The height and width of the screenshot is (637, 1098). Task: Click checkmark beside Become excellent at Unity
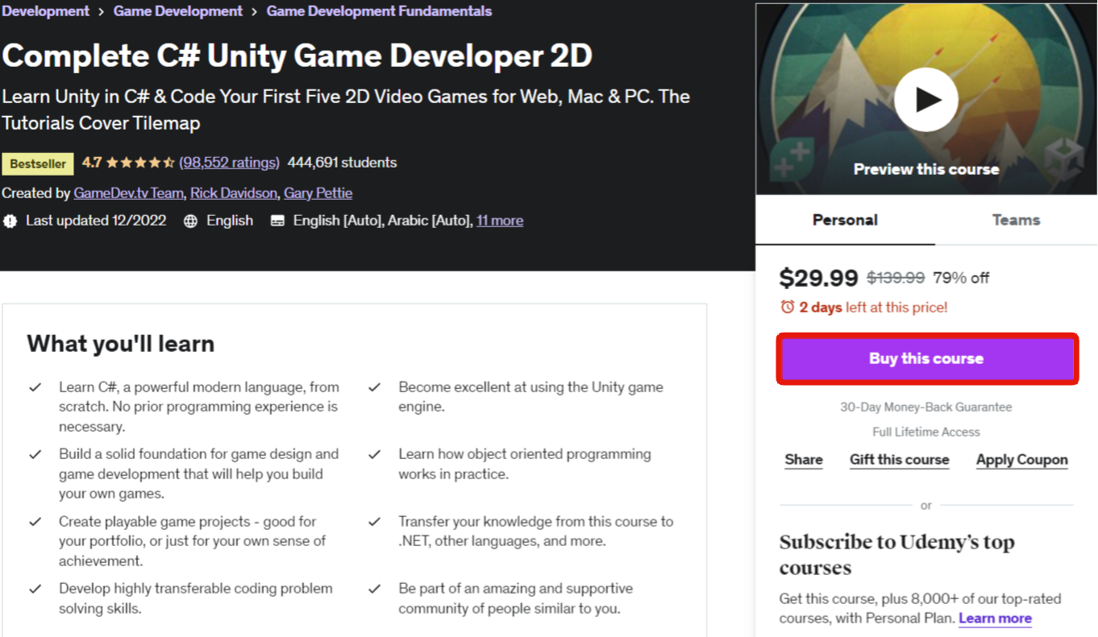click(375, 387)
